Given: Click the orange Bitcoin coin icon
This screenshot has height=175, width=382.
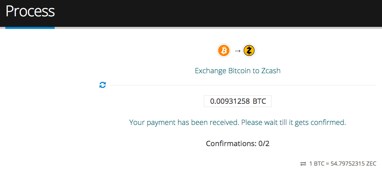Looking at the screenshot, I should (224, 50).
